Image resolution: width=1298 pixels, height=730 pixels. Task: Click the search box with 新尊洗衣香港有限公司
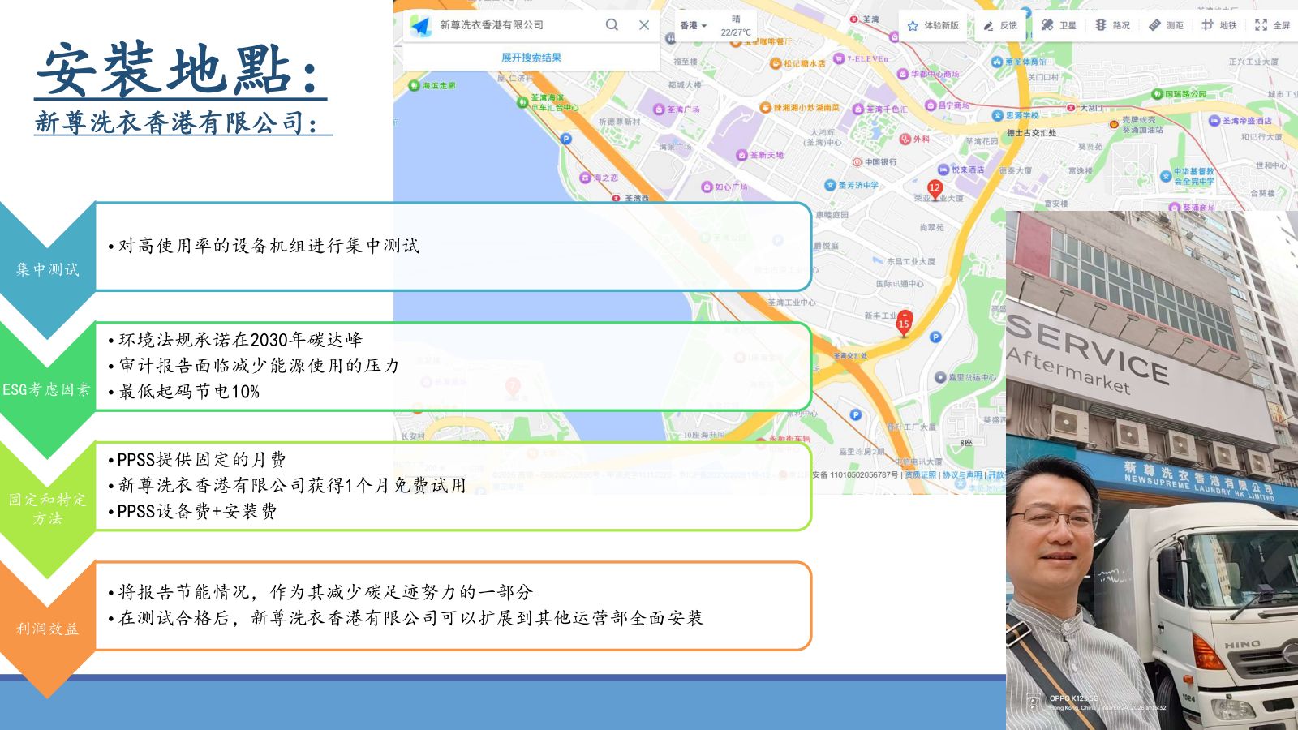(x=519, y=25)
